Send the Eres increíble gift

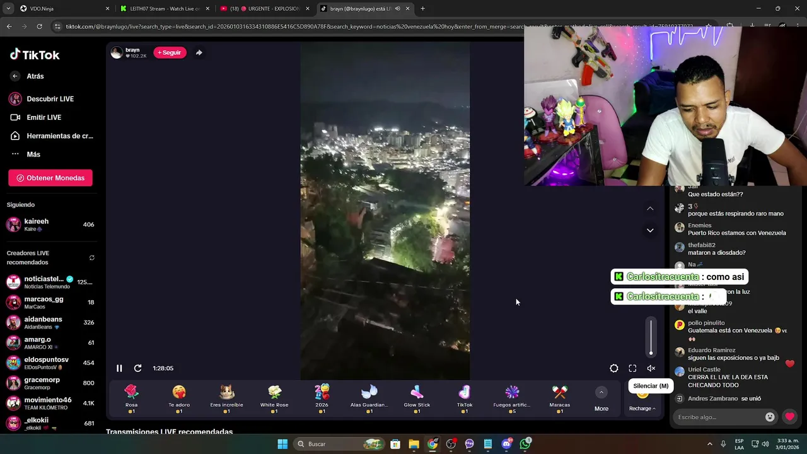227,399
